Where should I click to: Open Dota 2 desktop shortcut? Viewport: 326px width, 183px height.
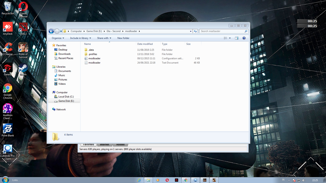[23, 28]
